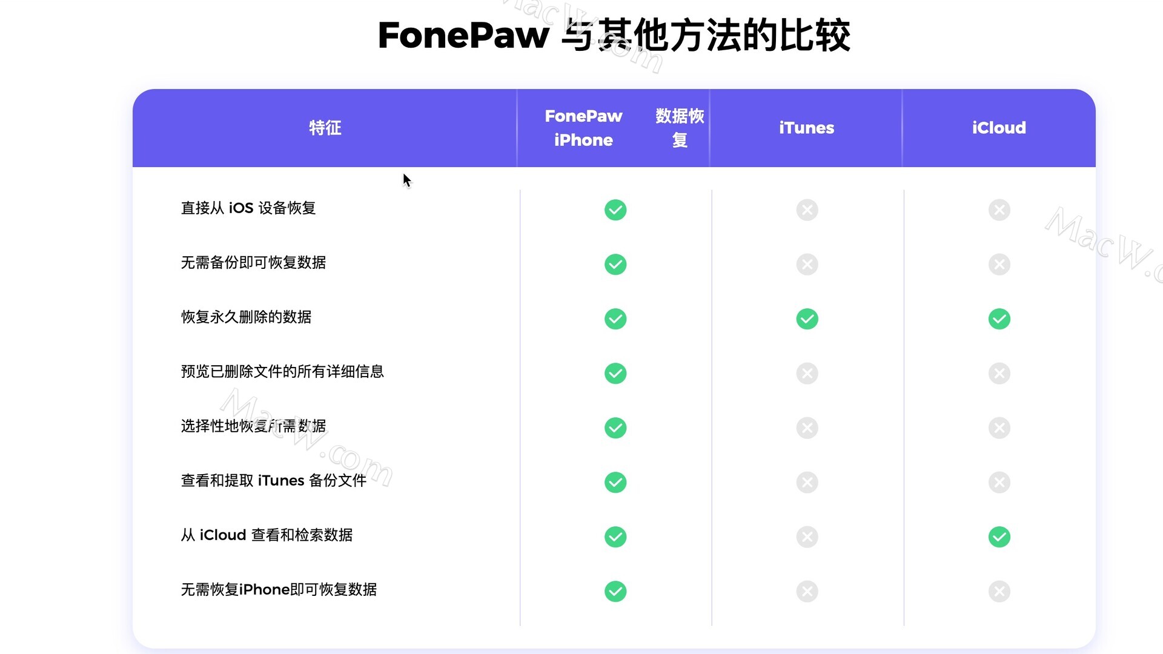Click iTunes gray X for 从 iCloud 查看和检索数据

pyautogui.click(x=807, y=537)
